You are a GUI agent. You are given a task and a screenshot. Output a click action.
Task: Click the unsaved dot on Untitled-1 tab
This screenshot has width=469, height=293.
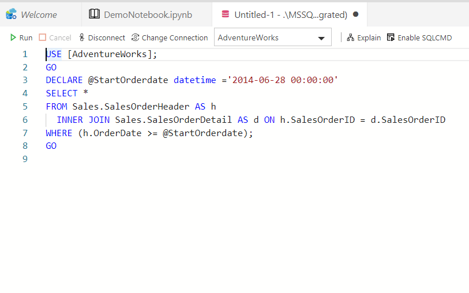click(x=355, y=14)
